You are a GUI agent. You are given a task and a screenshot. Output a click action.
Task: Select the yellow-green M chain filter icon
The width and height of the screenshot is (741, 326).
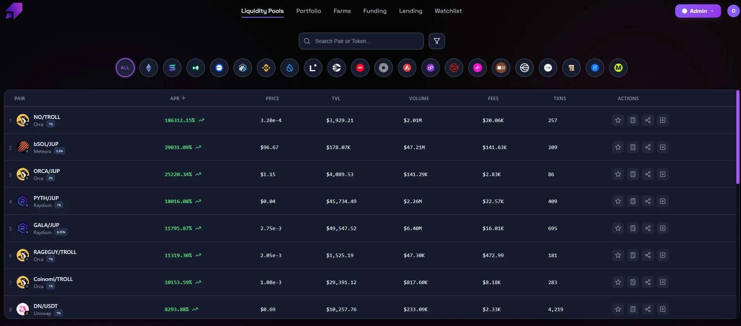point(618,68)
